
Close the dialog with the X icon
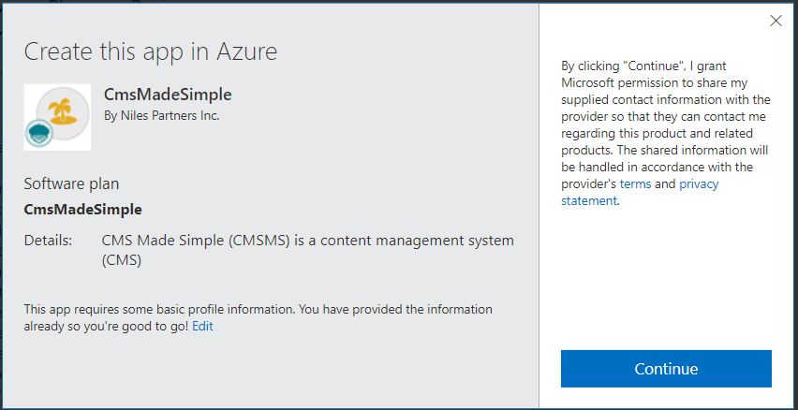click(x=776, y=21)
